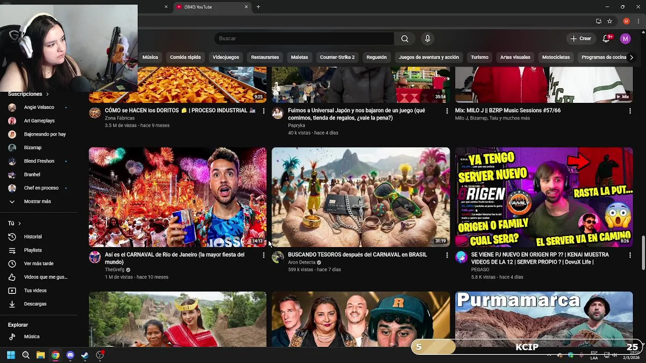646x363 pixels.
Task: Open options menu for the Doritos video
Action: (263, 110)
